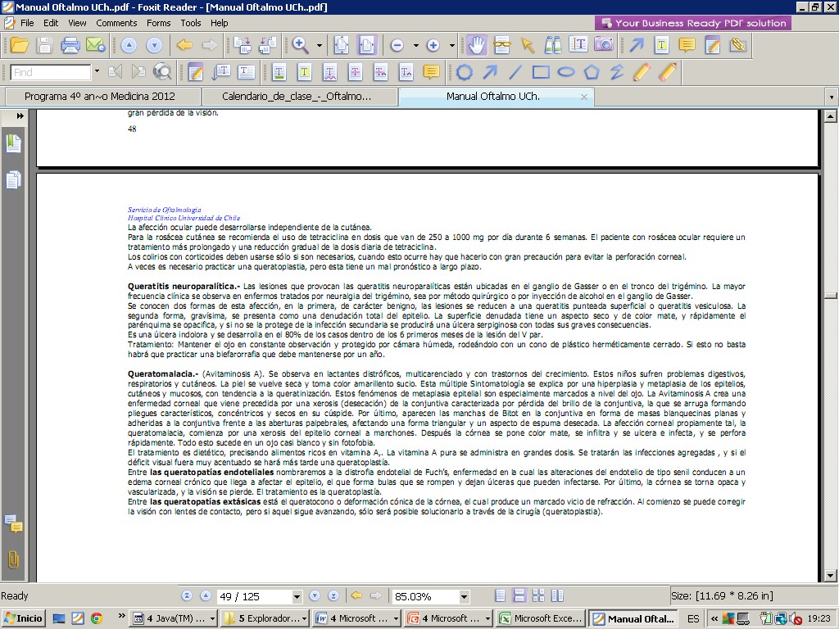Click in the Find text field
This screenshot has width=839, height=629.
point(51,72)
